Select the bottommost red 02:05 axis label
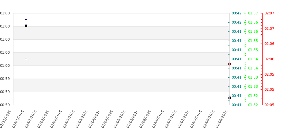Image resolution: width=295 pixels, height=131 pixels. click(269, 105)
